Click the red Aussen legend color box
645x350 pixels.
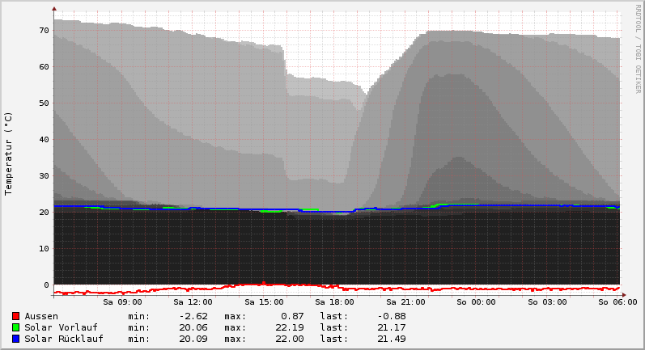click(x=15, y=316)
